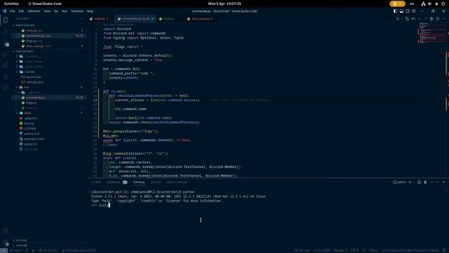
Task: Open the View menu
Action: (47, 11)
